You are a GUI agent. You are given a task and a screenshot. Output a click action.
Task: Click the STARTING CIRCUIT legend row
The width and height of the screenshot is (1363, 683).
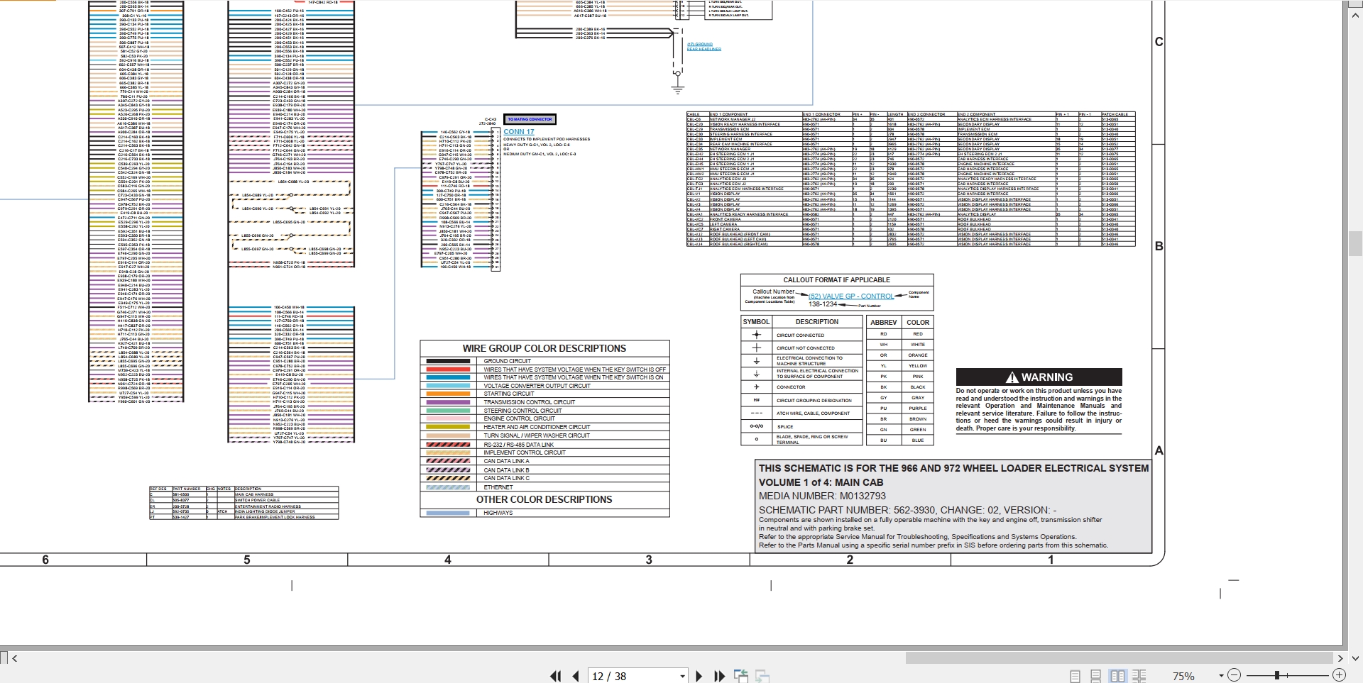click(x=544, y=394)
